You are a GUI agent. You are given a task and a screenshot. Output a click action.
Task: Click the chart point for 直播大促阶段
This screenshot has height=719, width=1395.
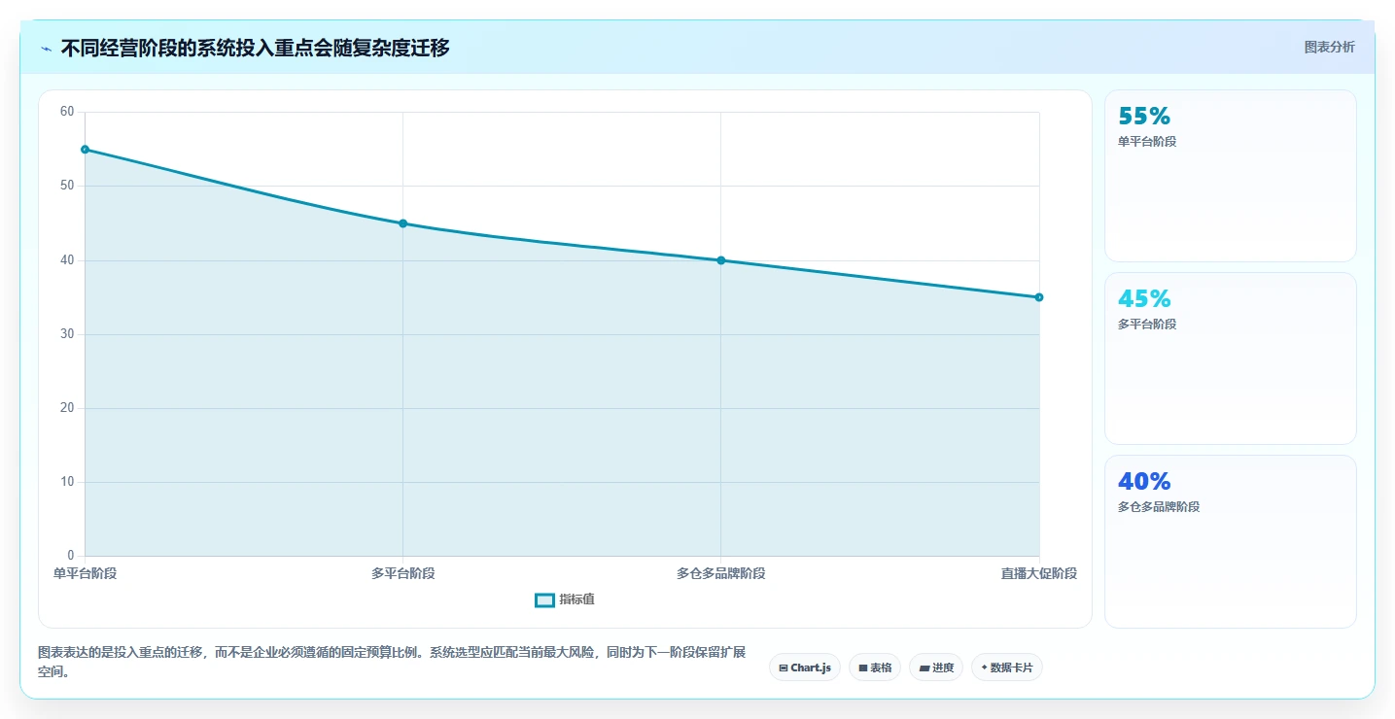(x=1039, y=297)
